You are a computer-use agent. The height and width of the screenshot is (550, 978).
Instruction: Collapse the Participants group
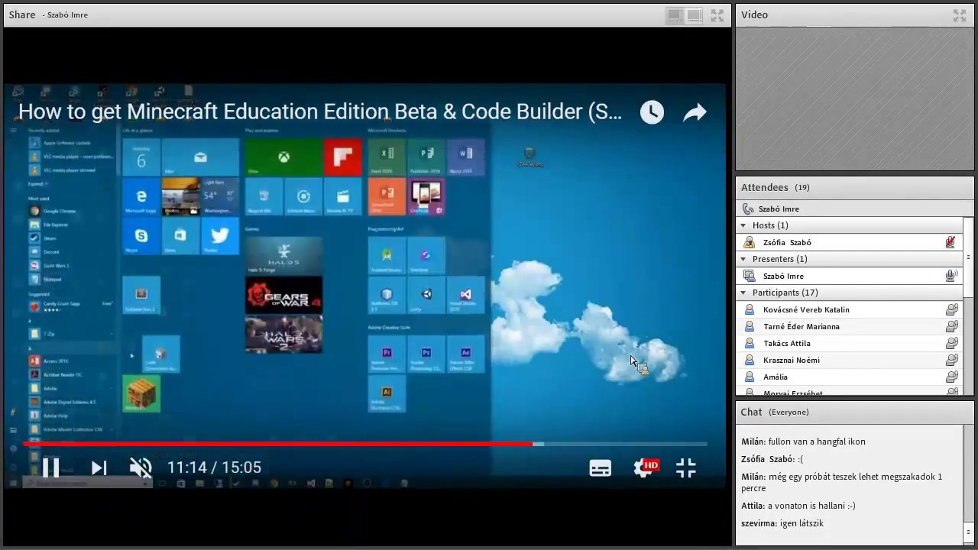pyautogui.click(x=743, y=293)
